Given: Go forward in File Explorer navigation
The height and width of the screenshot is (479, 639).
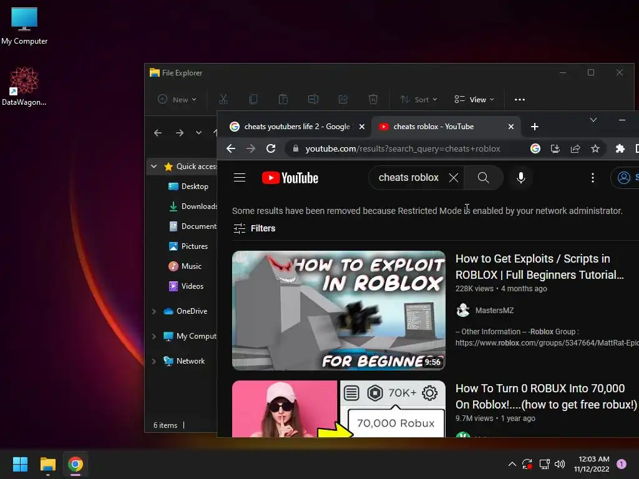Looking at the screenshot, I should coord(179,133).
